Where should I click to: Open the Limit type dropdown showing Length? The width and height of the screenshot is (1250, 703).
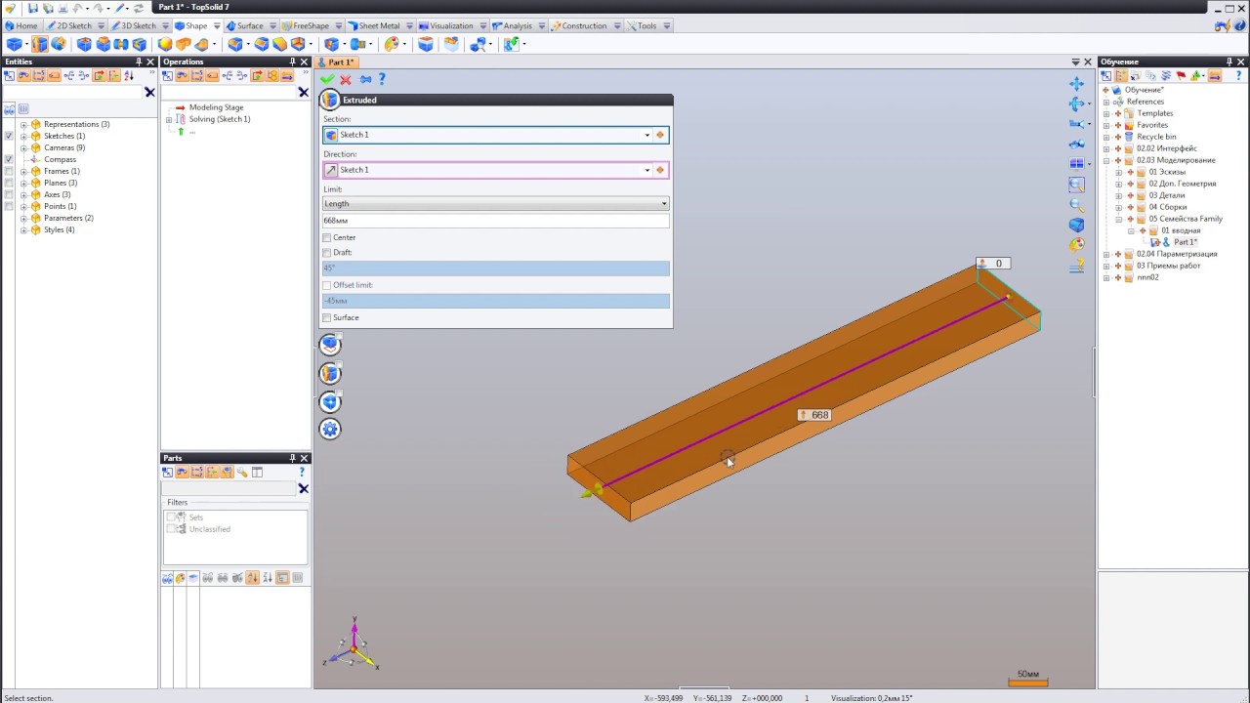point(496,204)
